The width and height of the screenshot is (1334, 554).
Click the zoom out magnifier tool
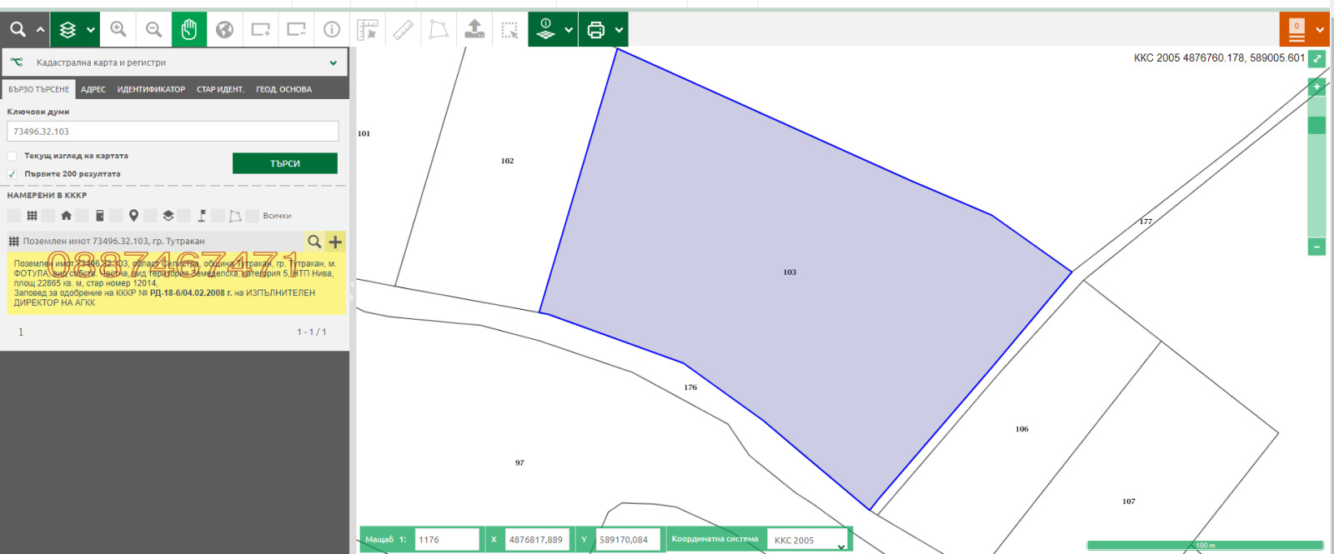154,30
